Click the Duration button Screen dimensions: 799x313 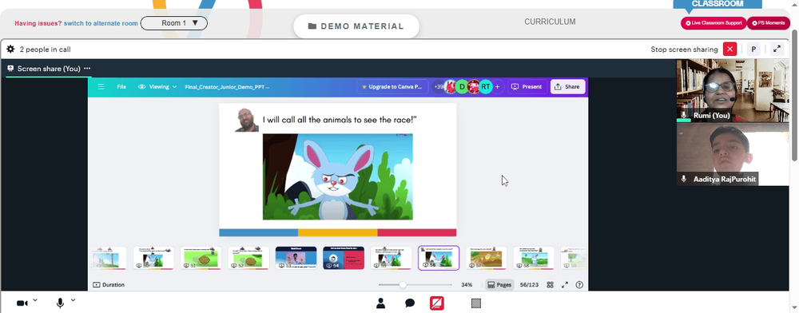(109, 285)
